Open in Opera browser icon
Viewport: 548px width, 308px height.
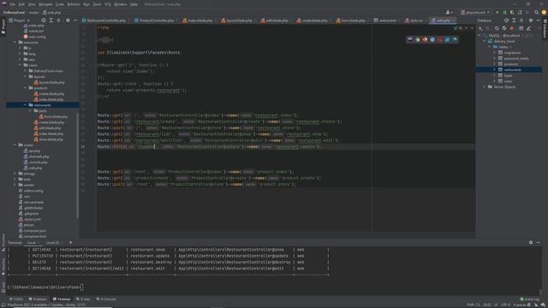tap(440, 39)
